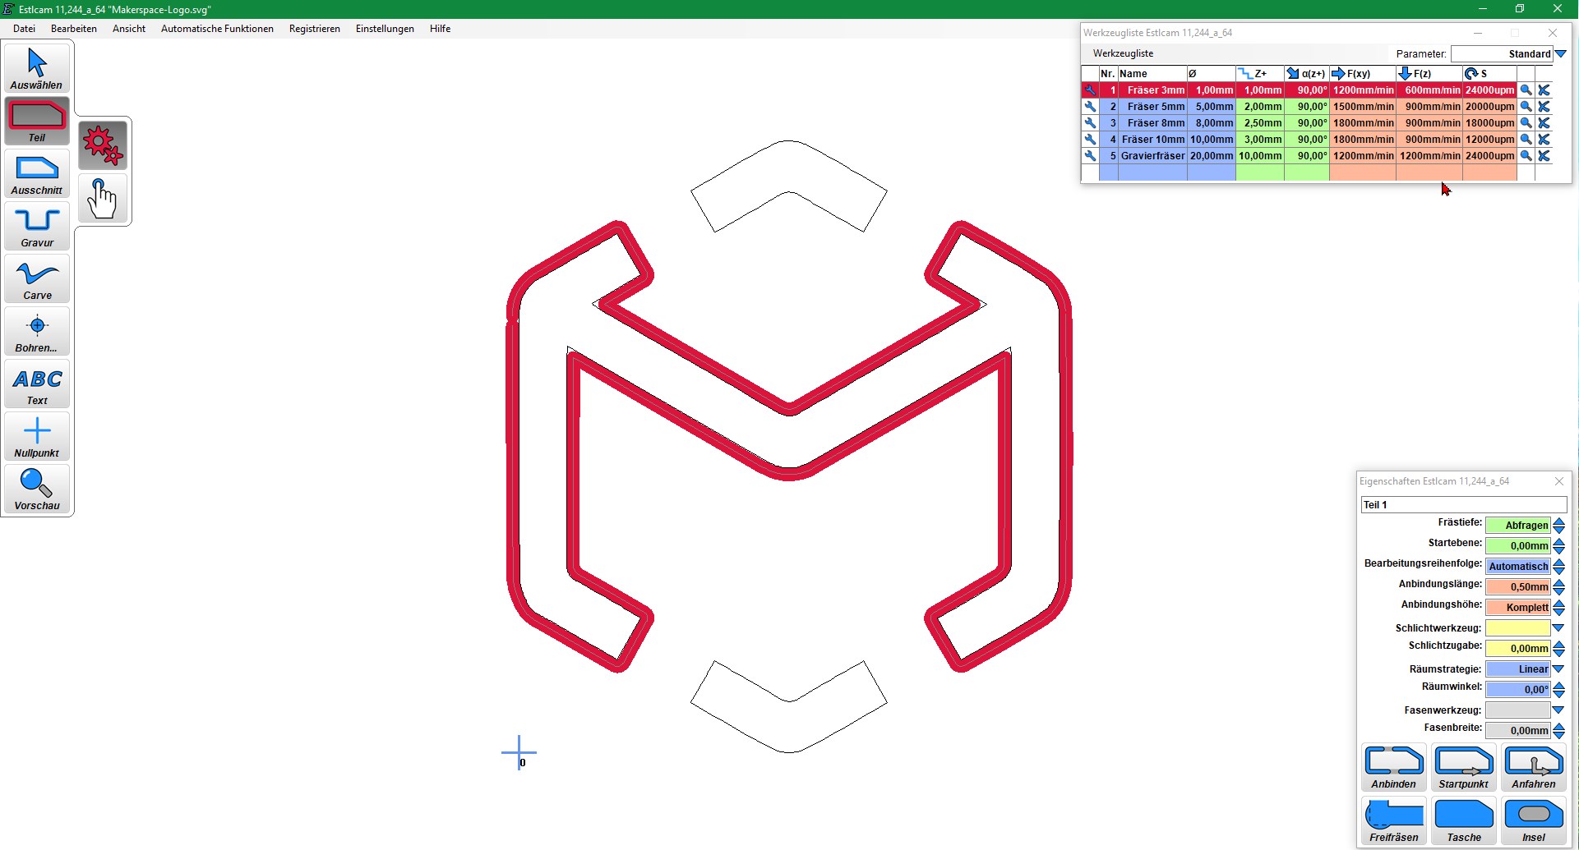The width and height of the screenshot is (1579, 850).
Task: Close the Eigenschaften properties window
Action: coord(1559,481)
